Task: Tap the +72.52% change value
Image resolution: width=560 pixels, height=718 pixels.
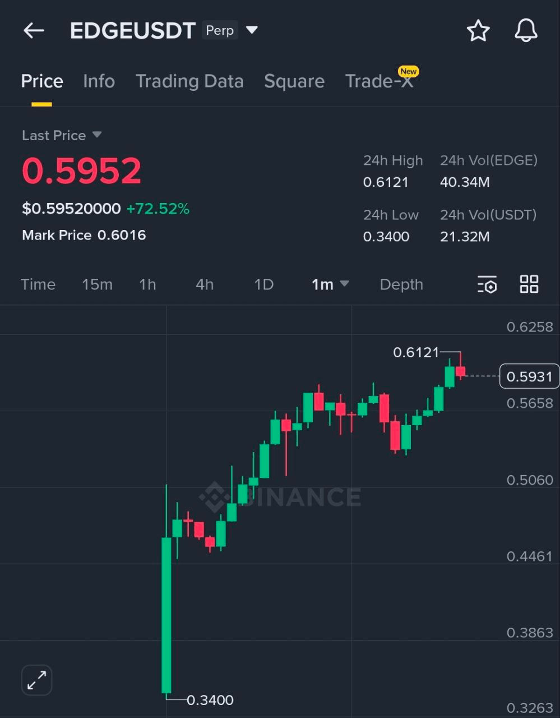Action: (158, 209)
